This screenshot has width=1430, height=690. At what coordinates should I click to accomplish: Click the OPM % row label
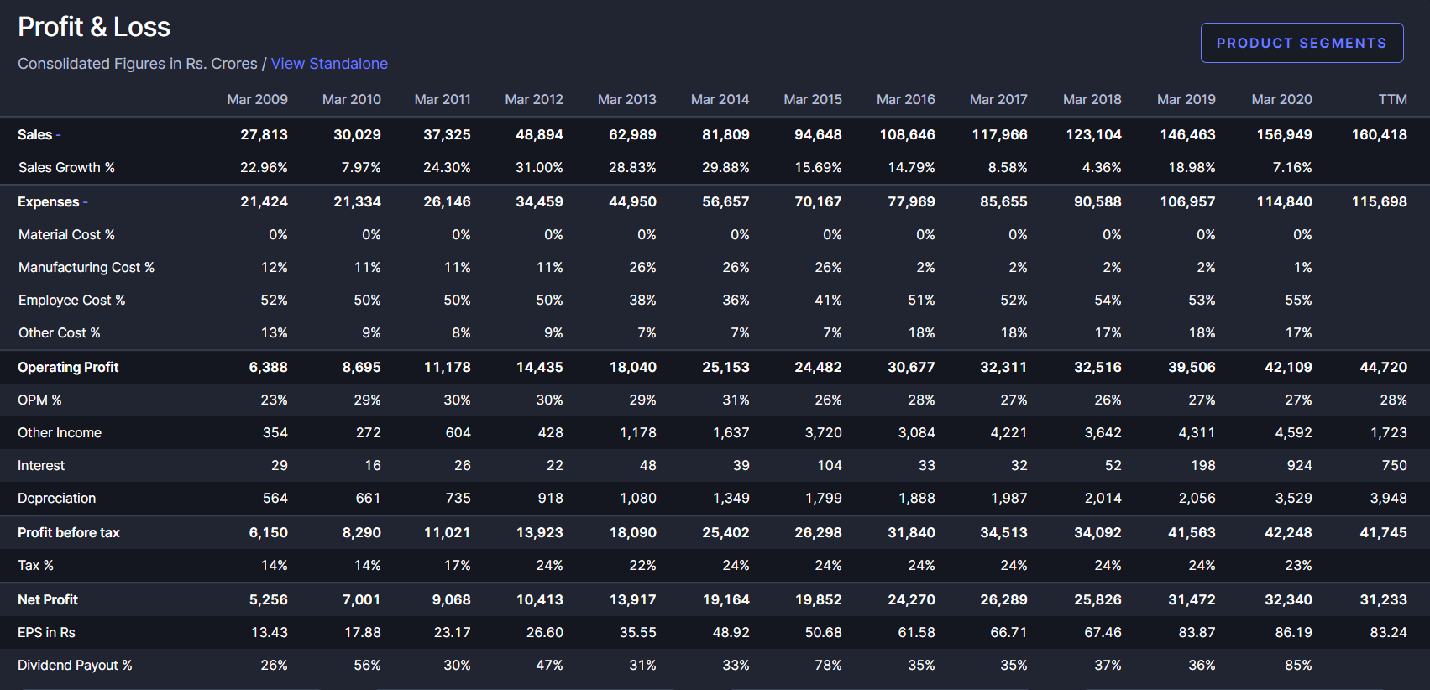click(x=39, y=400)
